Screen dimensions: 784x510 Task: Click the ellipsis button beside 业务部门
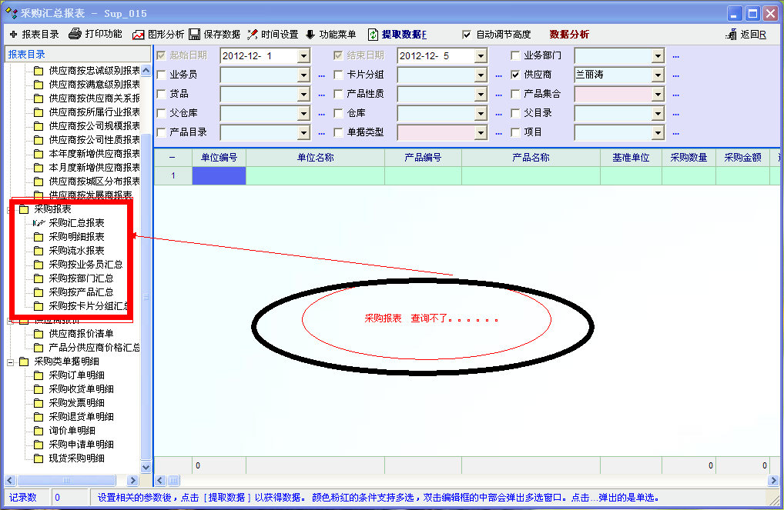(675, 55)
